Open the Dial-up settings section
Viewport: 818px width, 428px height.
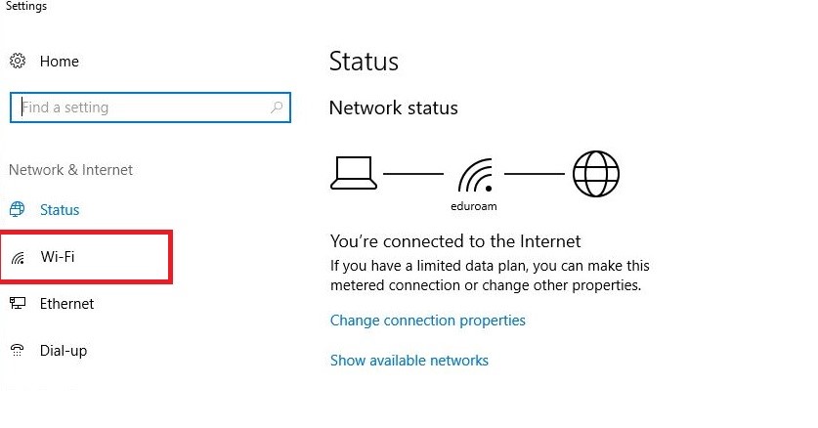click(63, 351)
